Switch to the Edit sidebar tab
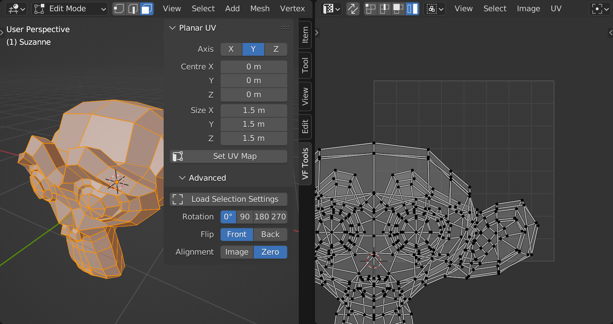 pos(305,126)
